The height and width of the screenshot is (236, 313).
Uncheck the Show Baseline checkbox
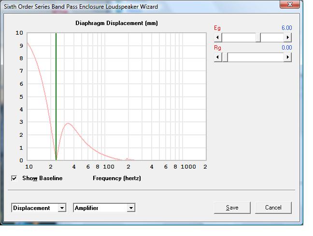pos(14,178)
